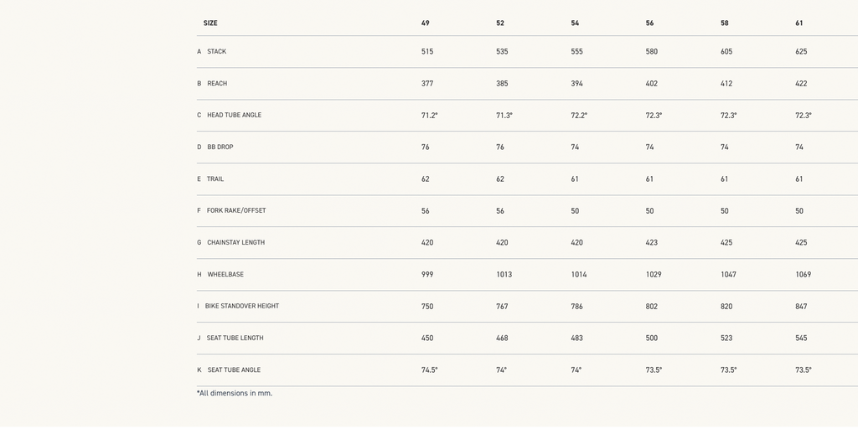Click the SEAT TUBE ANGLE row label
This screenshot has height=429, width=858.
coord(234,370)
